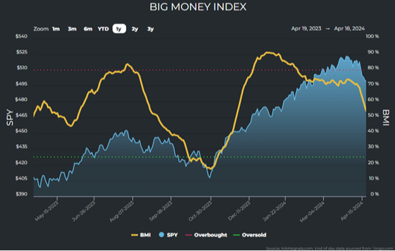Click the blue SPY legend circle icon
The height and width of the screenshot is (251, 395).
[161, 235]
